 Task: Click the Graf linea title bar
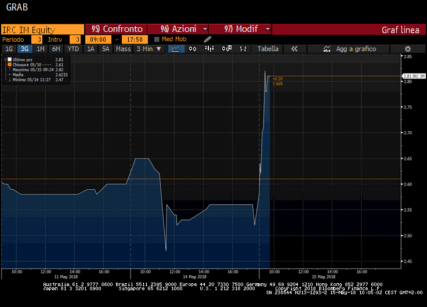(349, 29)
